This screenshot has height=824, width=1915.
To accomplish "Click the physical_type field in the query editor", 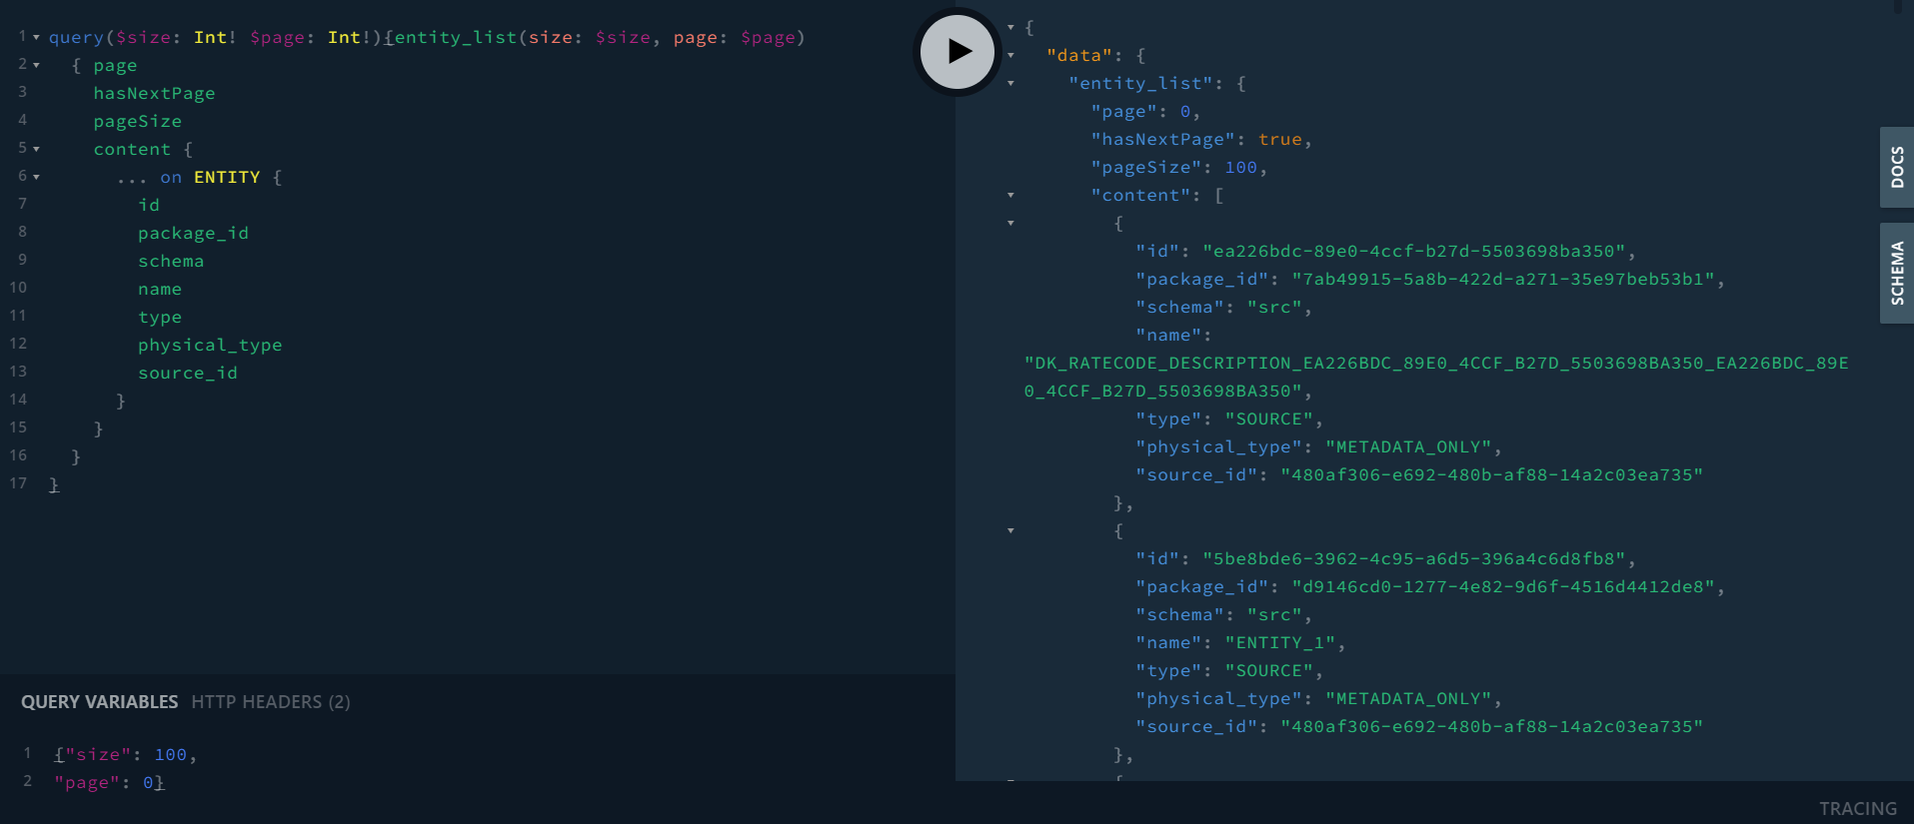I will (x=210, y=346).
